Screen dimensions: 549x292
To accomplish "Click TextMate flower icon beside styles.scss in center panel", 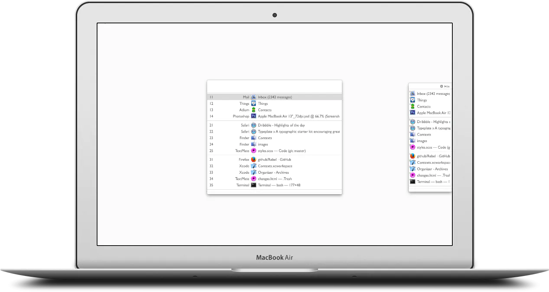I will 253,151.
